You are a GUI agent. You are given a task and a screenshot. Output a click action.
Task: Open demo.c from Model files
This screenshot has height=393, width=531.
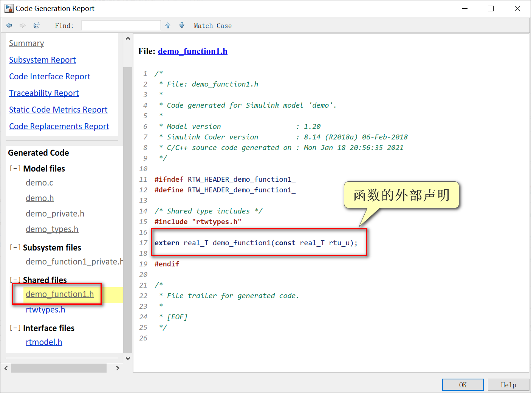pos(39,183)
